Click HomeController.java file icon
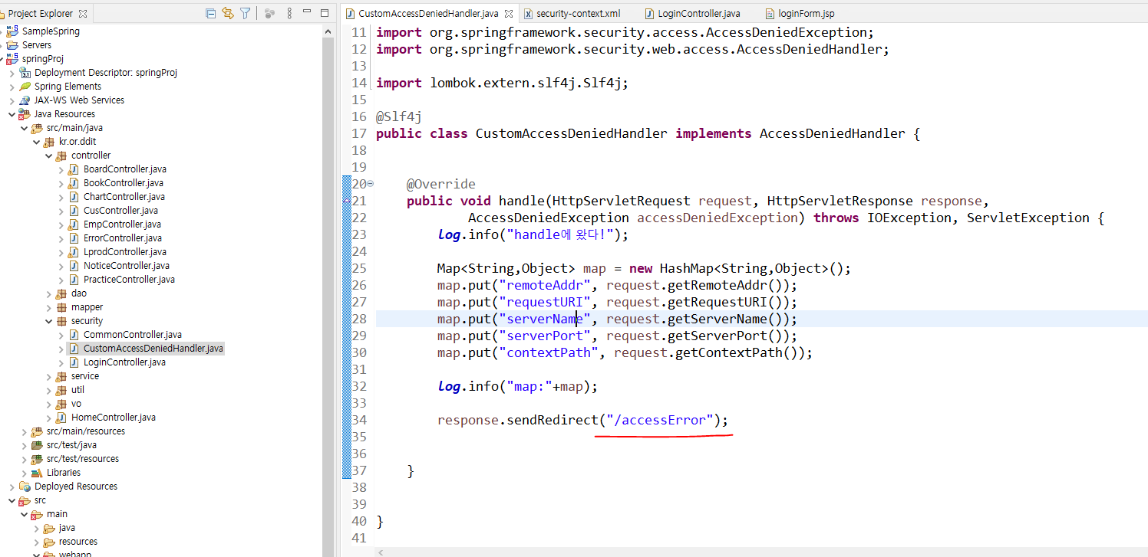Screen dimensions: 1148x557 (61, 418)
